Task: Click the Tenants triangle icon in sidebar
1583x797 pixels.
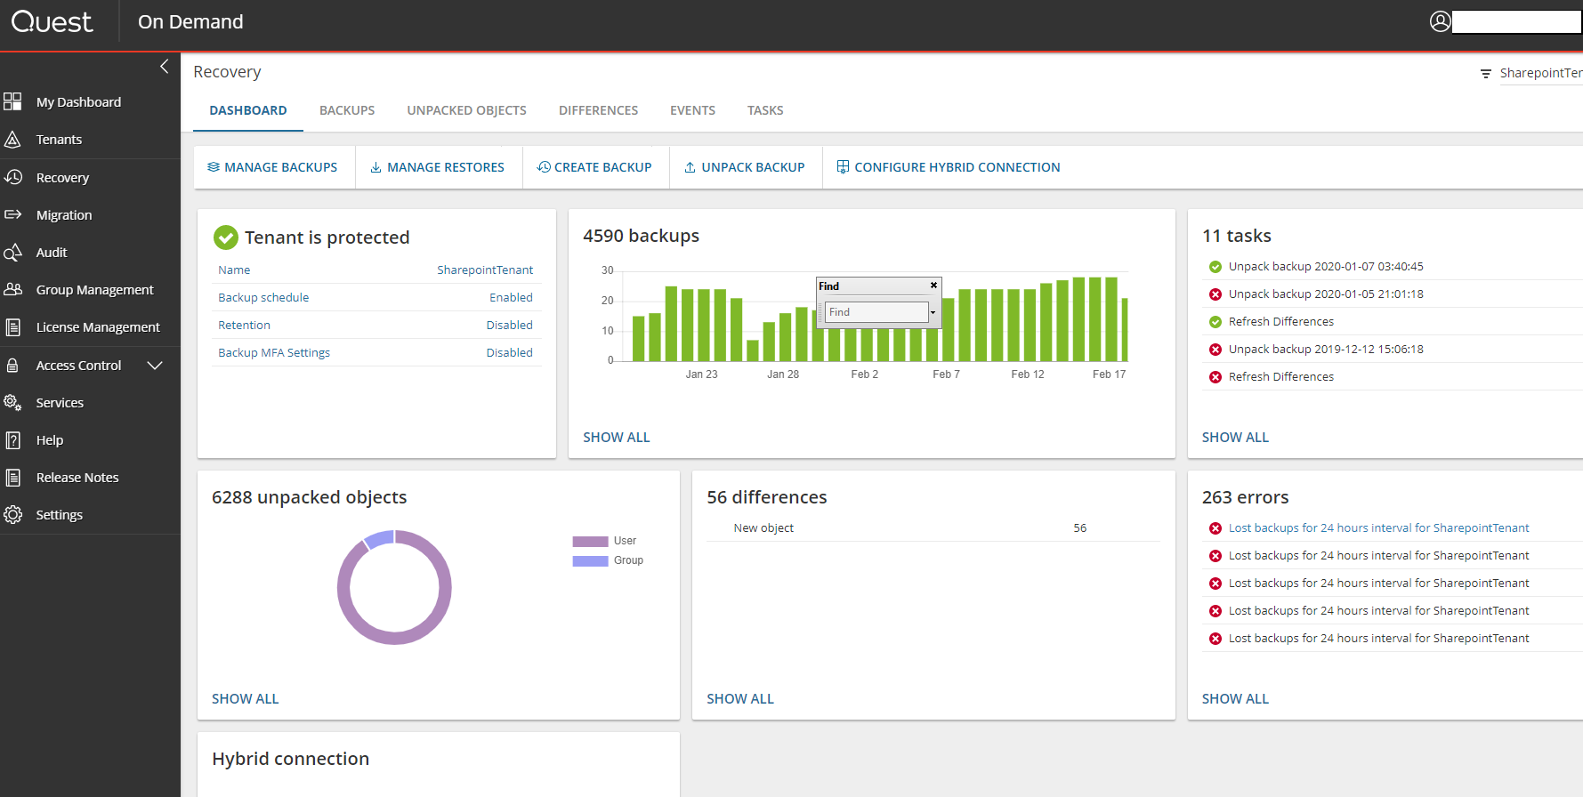Action: (x=12, y=140)
